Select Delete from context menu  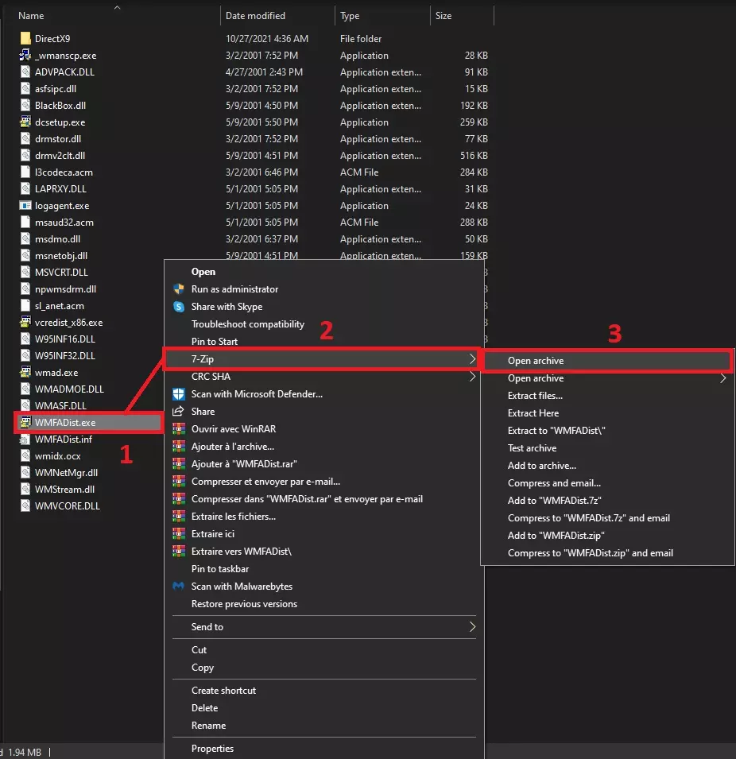click(204, 707)
